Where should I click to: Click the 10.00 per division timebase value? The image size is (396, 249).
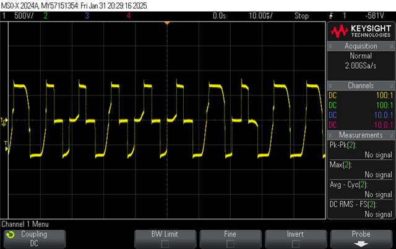coord(260,15)
